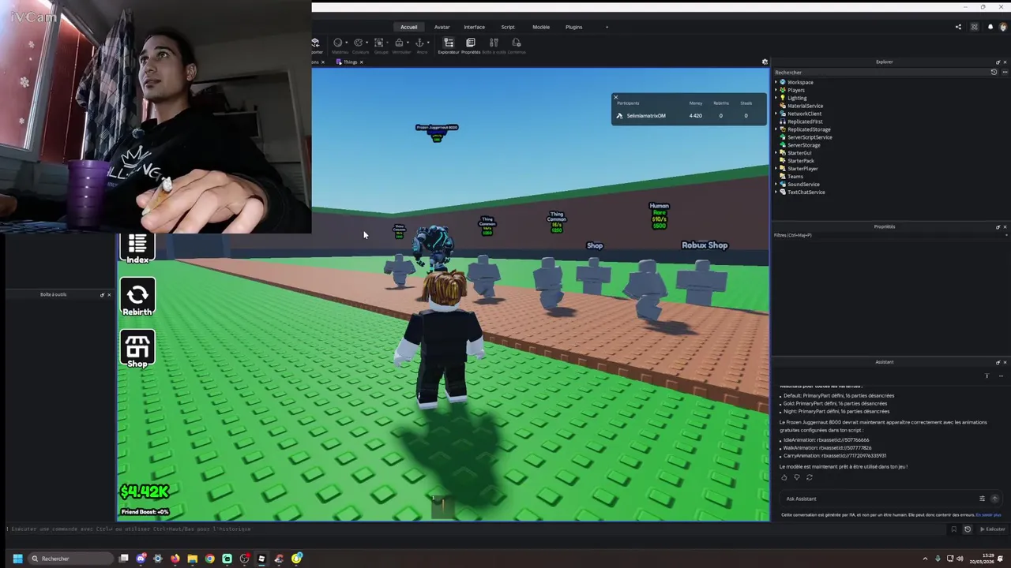Viewport: 1011px width, 568px height.
Task: Select the Things document tab
Action: 350,62
